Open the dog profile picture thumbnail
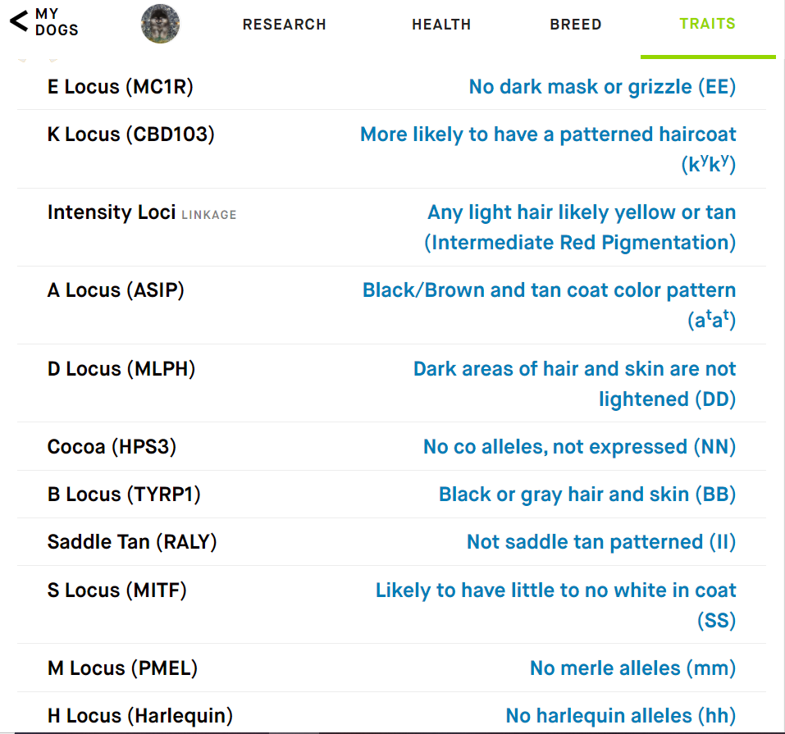The width and height of the screenshot is (785, 734). tap(160, 24)
